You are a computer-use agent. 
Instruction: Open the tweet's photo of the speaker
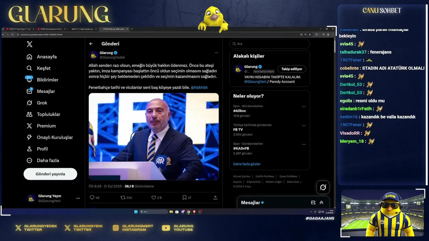coord(154,137)
